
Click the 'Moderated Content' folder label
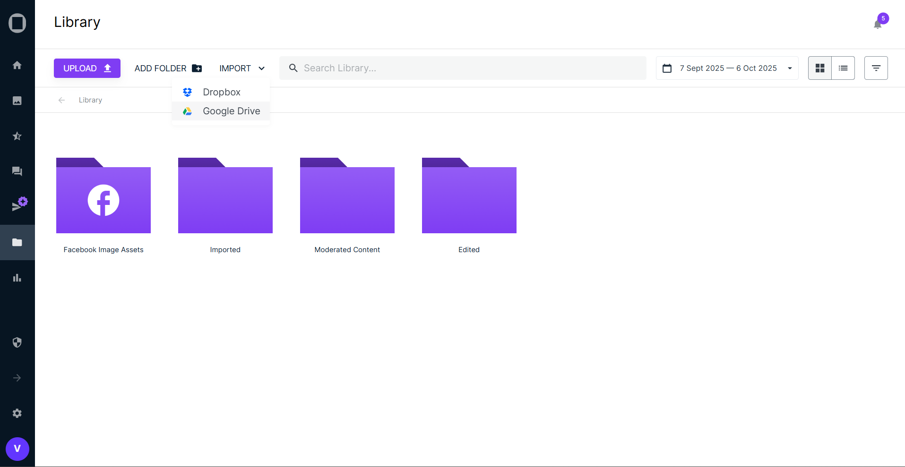(347, 250)
